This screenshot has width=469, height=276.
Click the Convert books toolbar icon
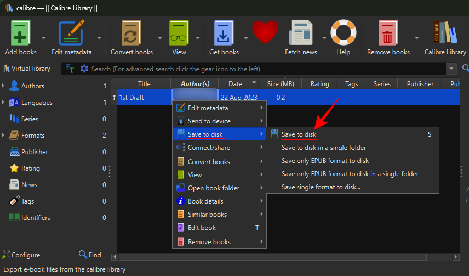[131, 33]
